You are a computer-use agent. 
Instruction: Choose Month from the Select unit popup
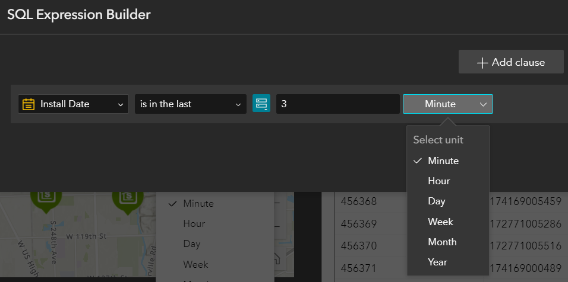pos(442,242)
